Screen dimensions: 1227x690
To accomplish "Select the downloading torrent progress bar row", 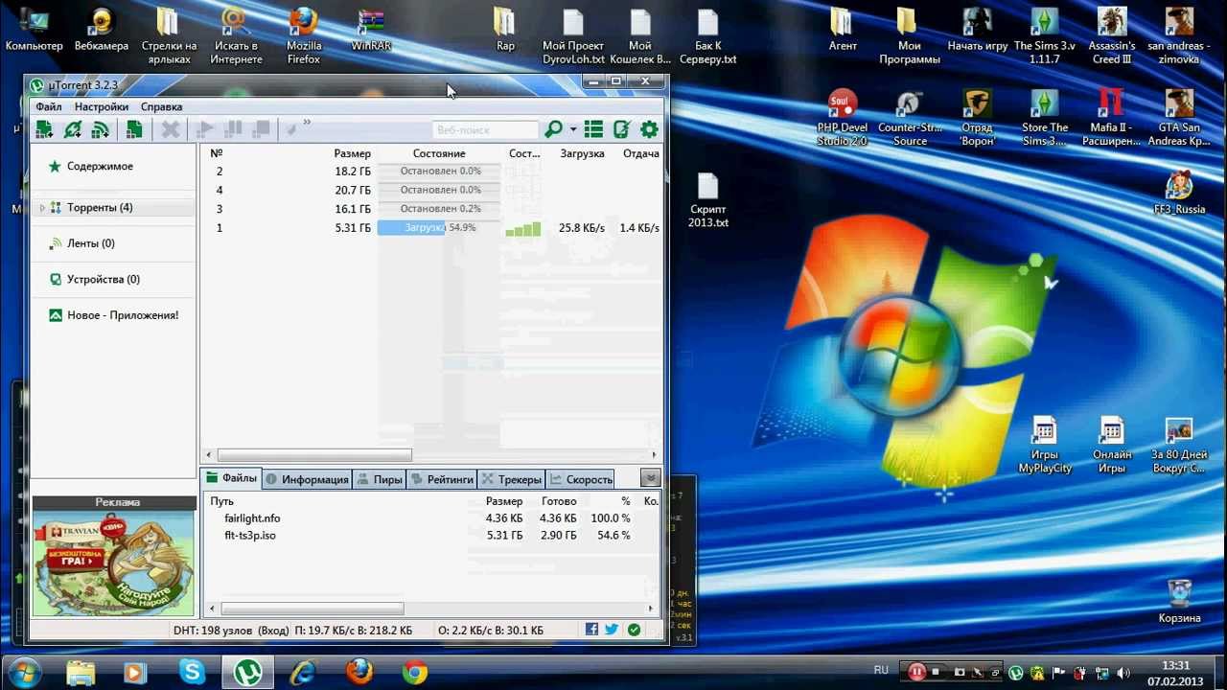I will [438, 228].
